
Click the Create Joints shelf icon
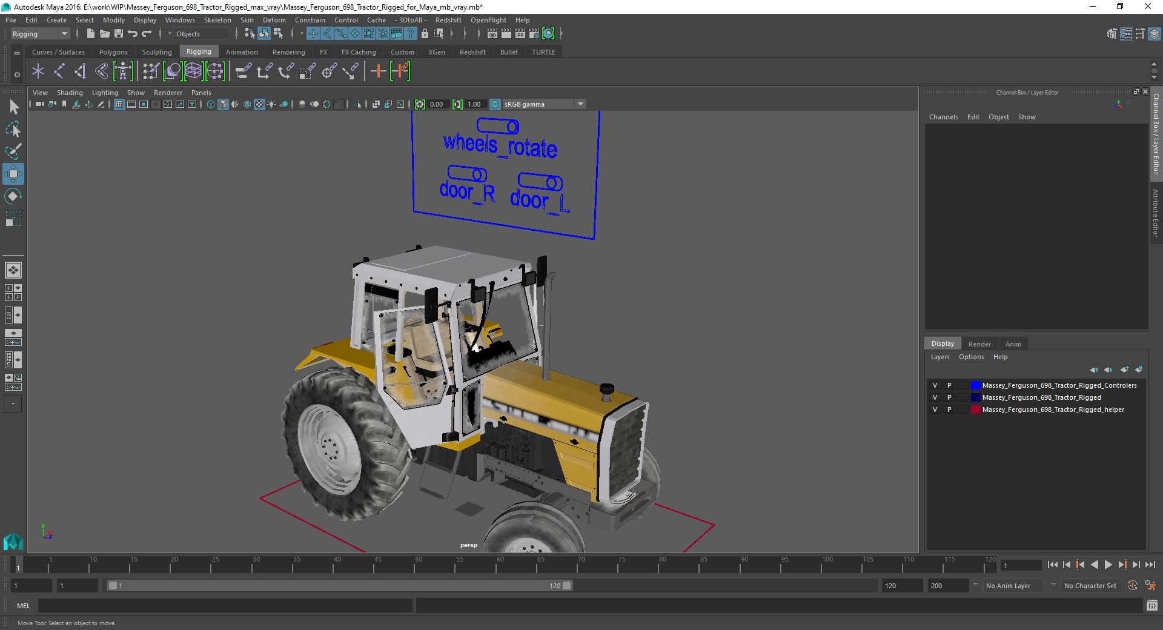pos(59,71)
